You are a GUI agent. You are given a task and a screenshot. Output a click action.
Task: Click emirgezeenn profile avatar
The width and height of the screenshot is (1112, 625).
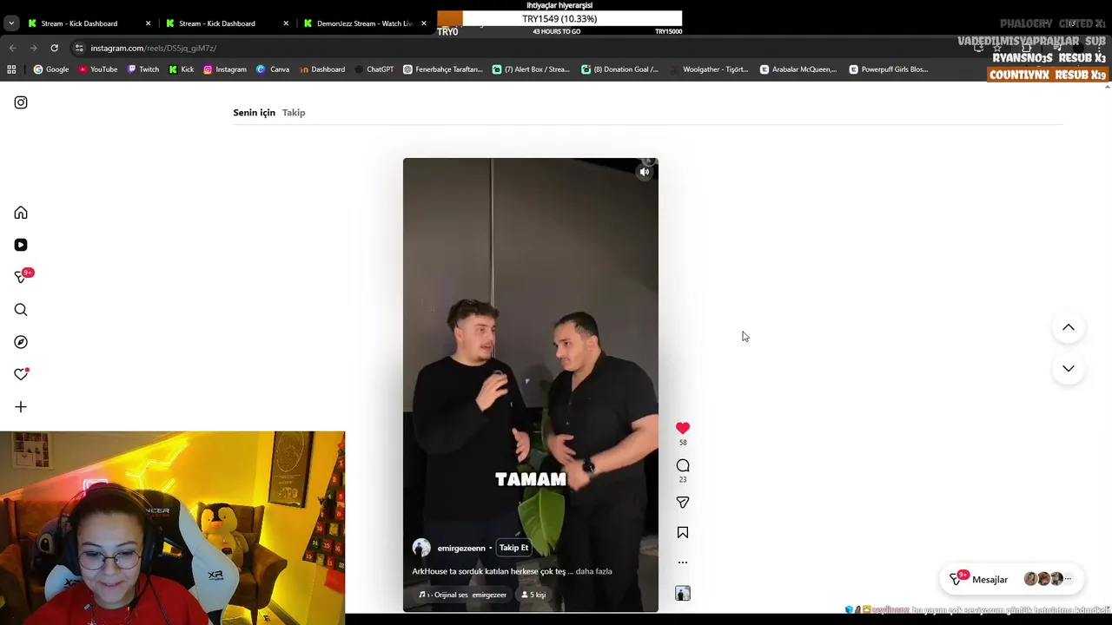pos(421,548)
